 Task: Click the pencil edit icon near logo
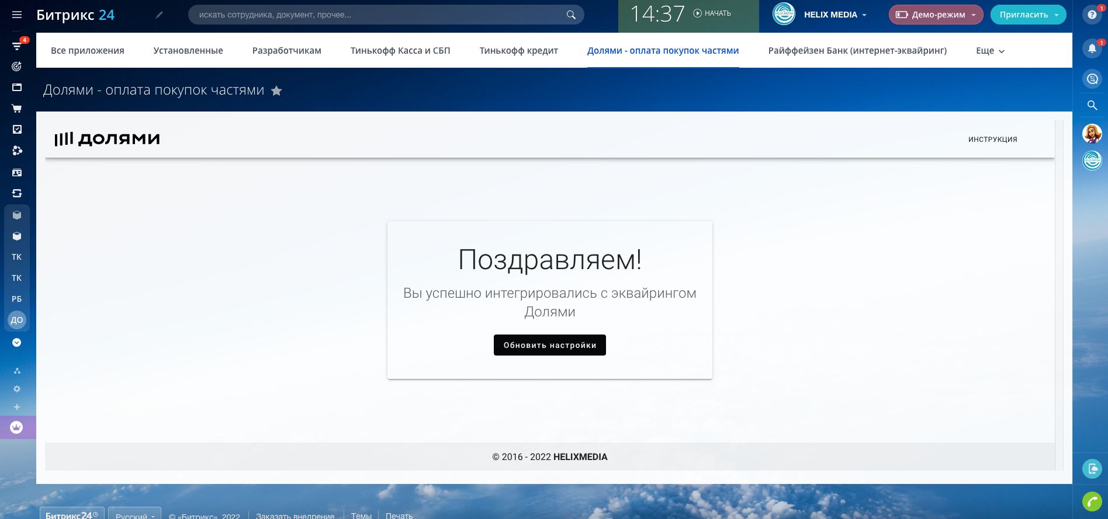coord(159,15)
